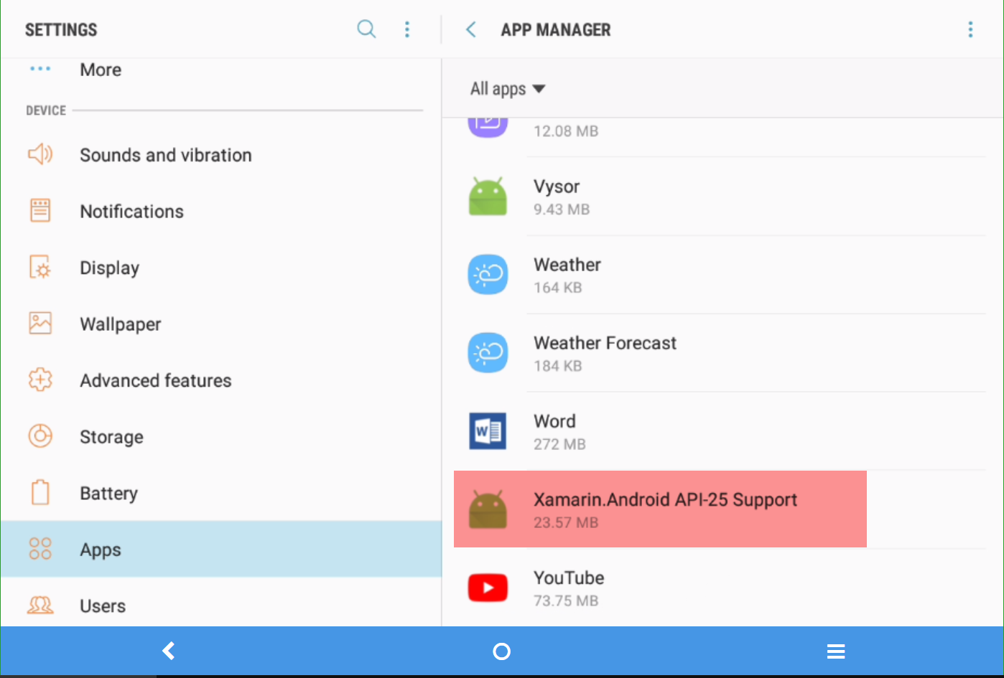The height and width of the screenshot is (678, 1004).
Task: Click the Notifications icon
Action: pos(40,210)
